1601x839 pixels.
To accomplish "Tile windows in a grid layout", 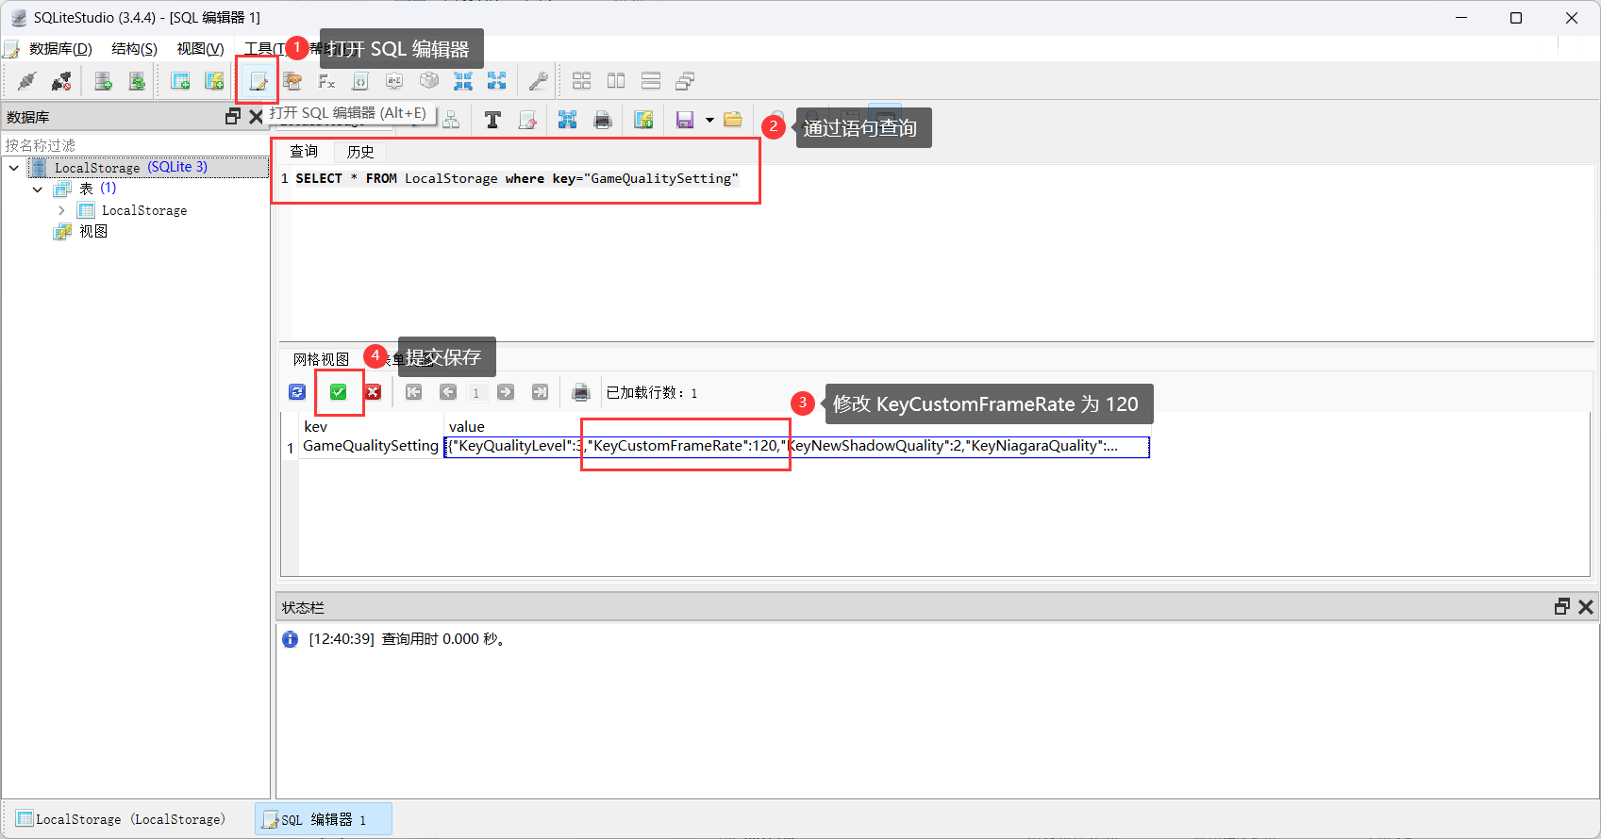I will point(582,81).
